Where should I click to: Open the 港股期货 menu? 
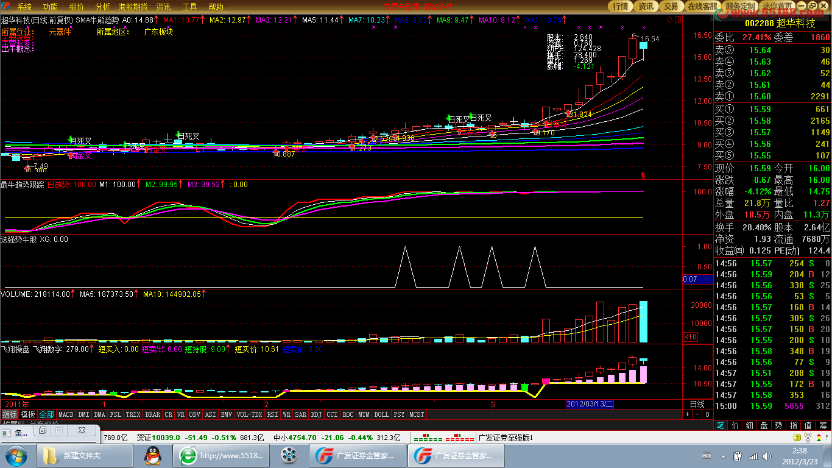point(132,7)
